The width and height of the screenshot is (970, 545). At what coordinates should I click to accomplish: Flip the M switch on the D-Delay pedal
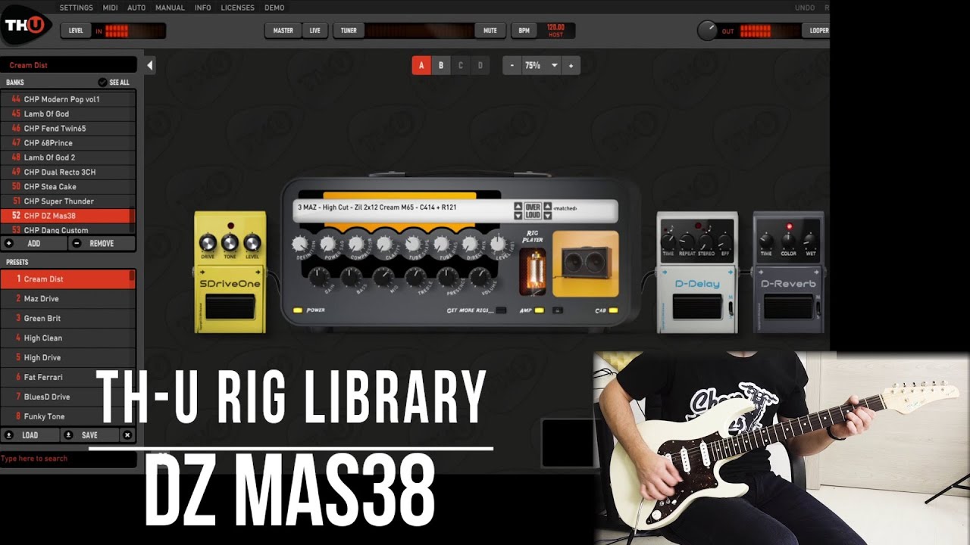tap(729, 307)
